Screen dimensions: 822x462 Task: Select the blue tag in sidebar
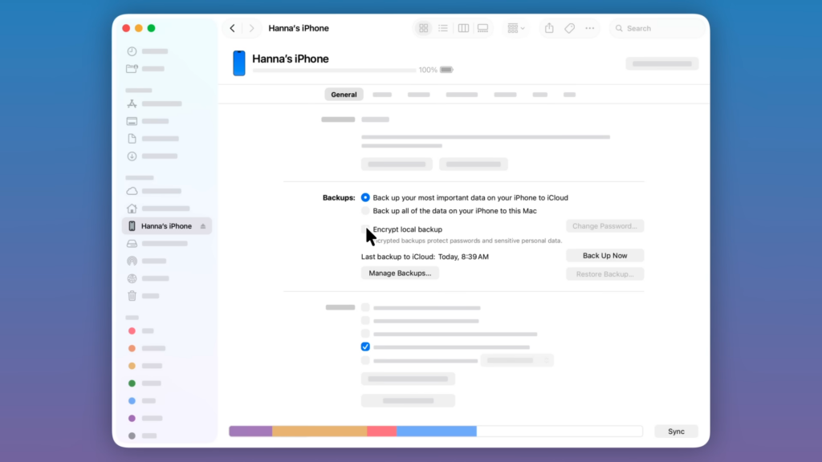tap(132, 401)
